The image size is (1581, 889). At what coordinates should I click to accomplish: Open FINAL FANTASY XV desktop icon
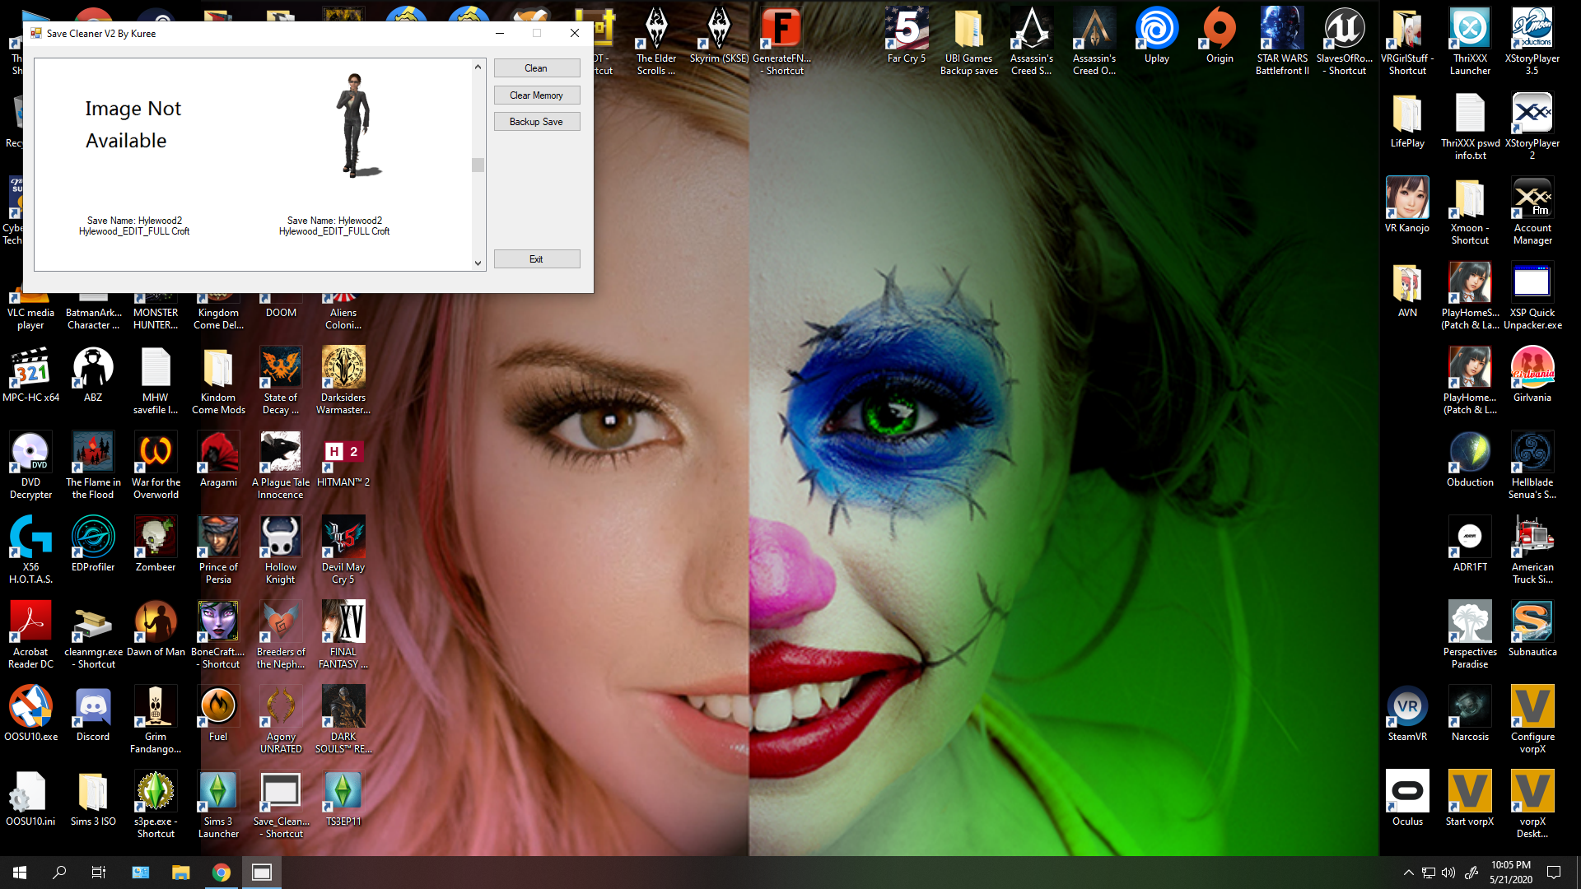point(343,635)
